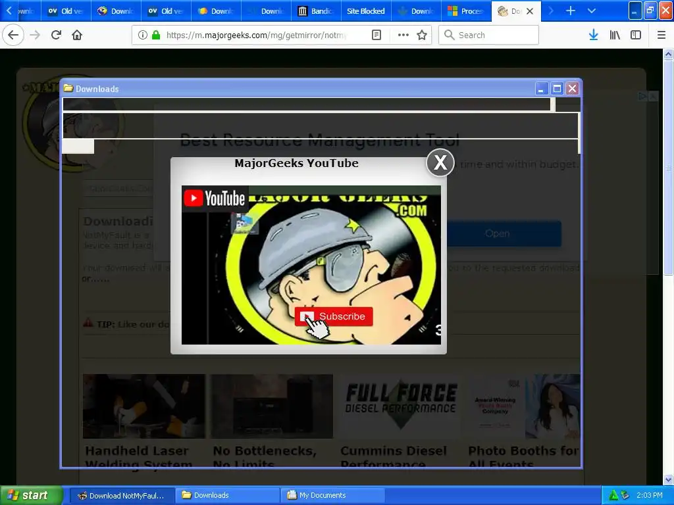Click the No Bottlenecks, No Limits ad link
The height and width of the screenshot is (505, 674).
click(265, 457)
